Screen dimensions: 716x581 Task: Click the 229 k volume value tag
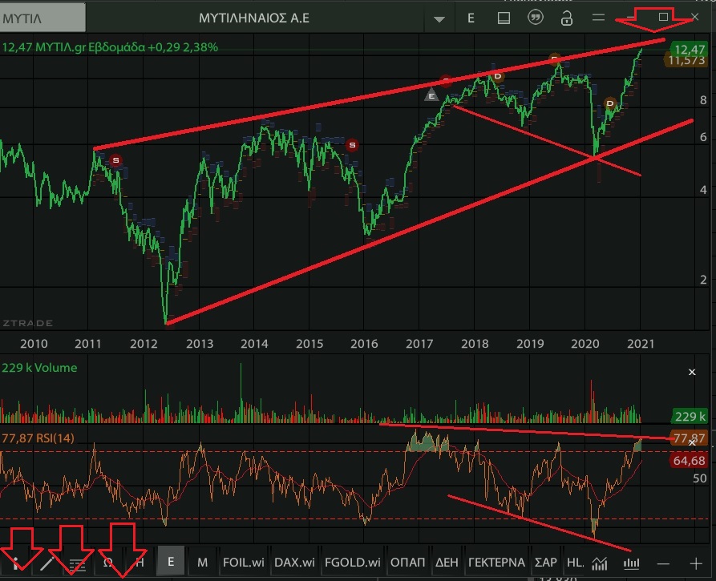tap(690, 416)
